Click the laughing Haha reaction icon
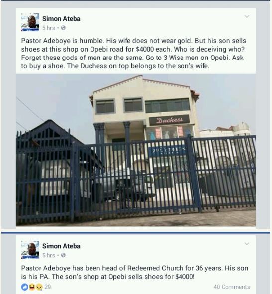This screenshot has height=294, width=272. pos(32,287)
